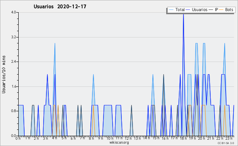
Task: Click the x-axis label '0 h'
Action: point(18,139)
